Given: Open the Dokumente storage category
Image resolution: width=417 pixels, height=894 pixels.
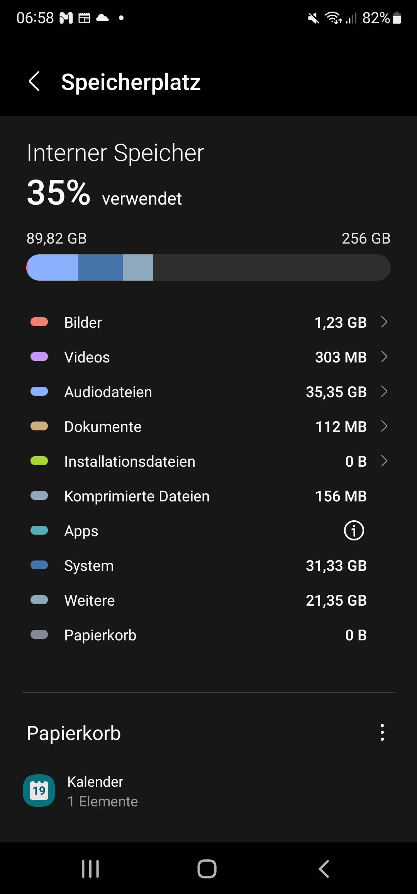Looking at the screenshot, I should [x=208, y=427].
